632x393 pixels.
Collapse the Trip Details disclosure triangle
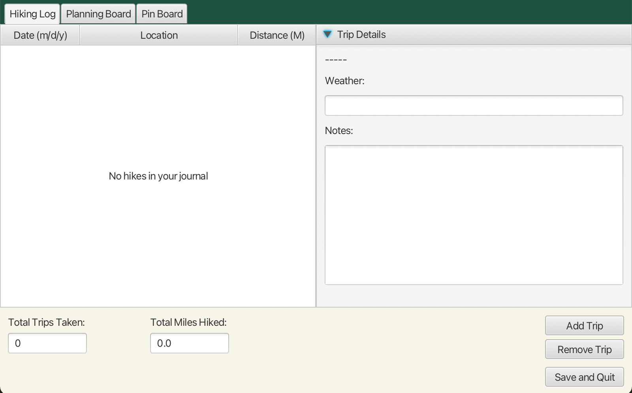[328, 34]
